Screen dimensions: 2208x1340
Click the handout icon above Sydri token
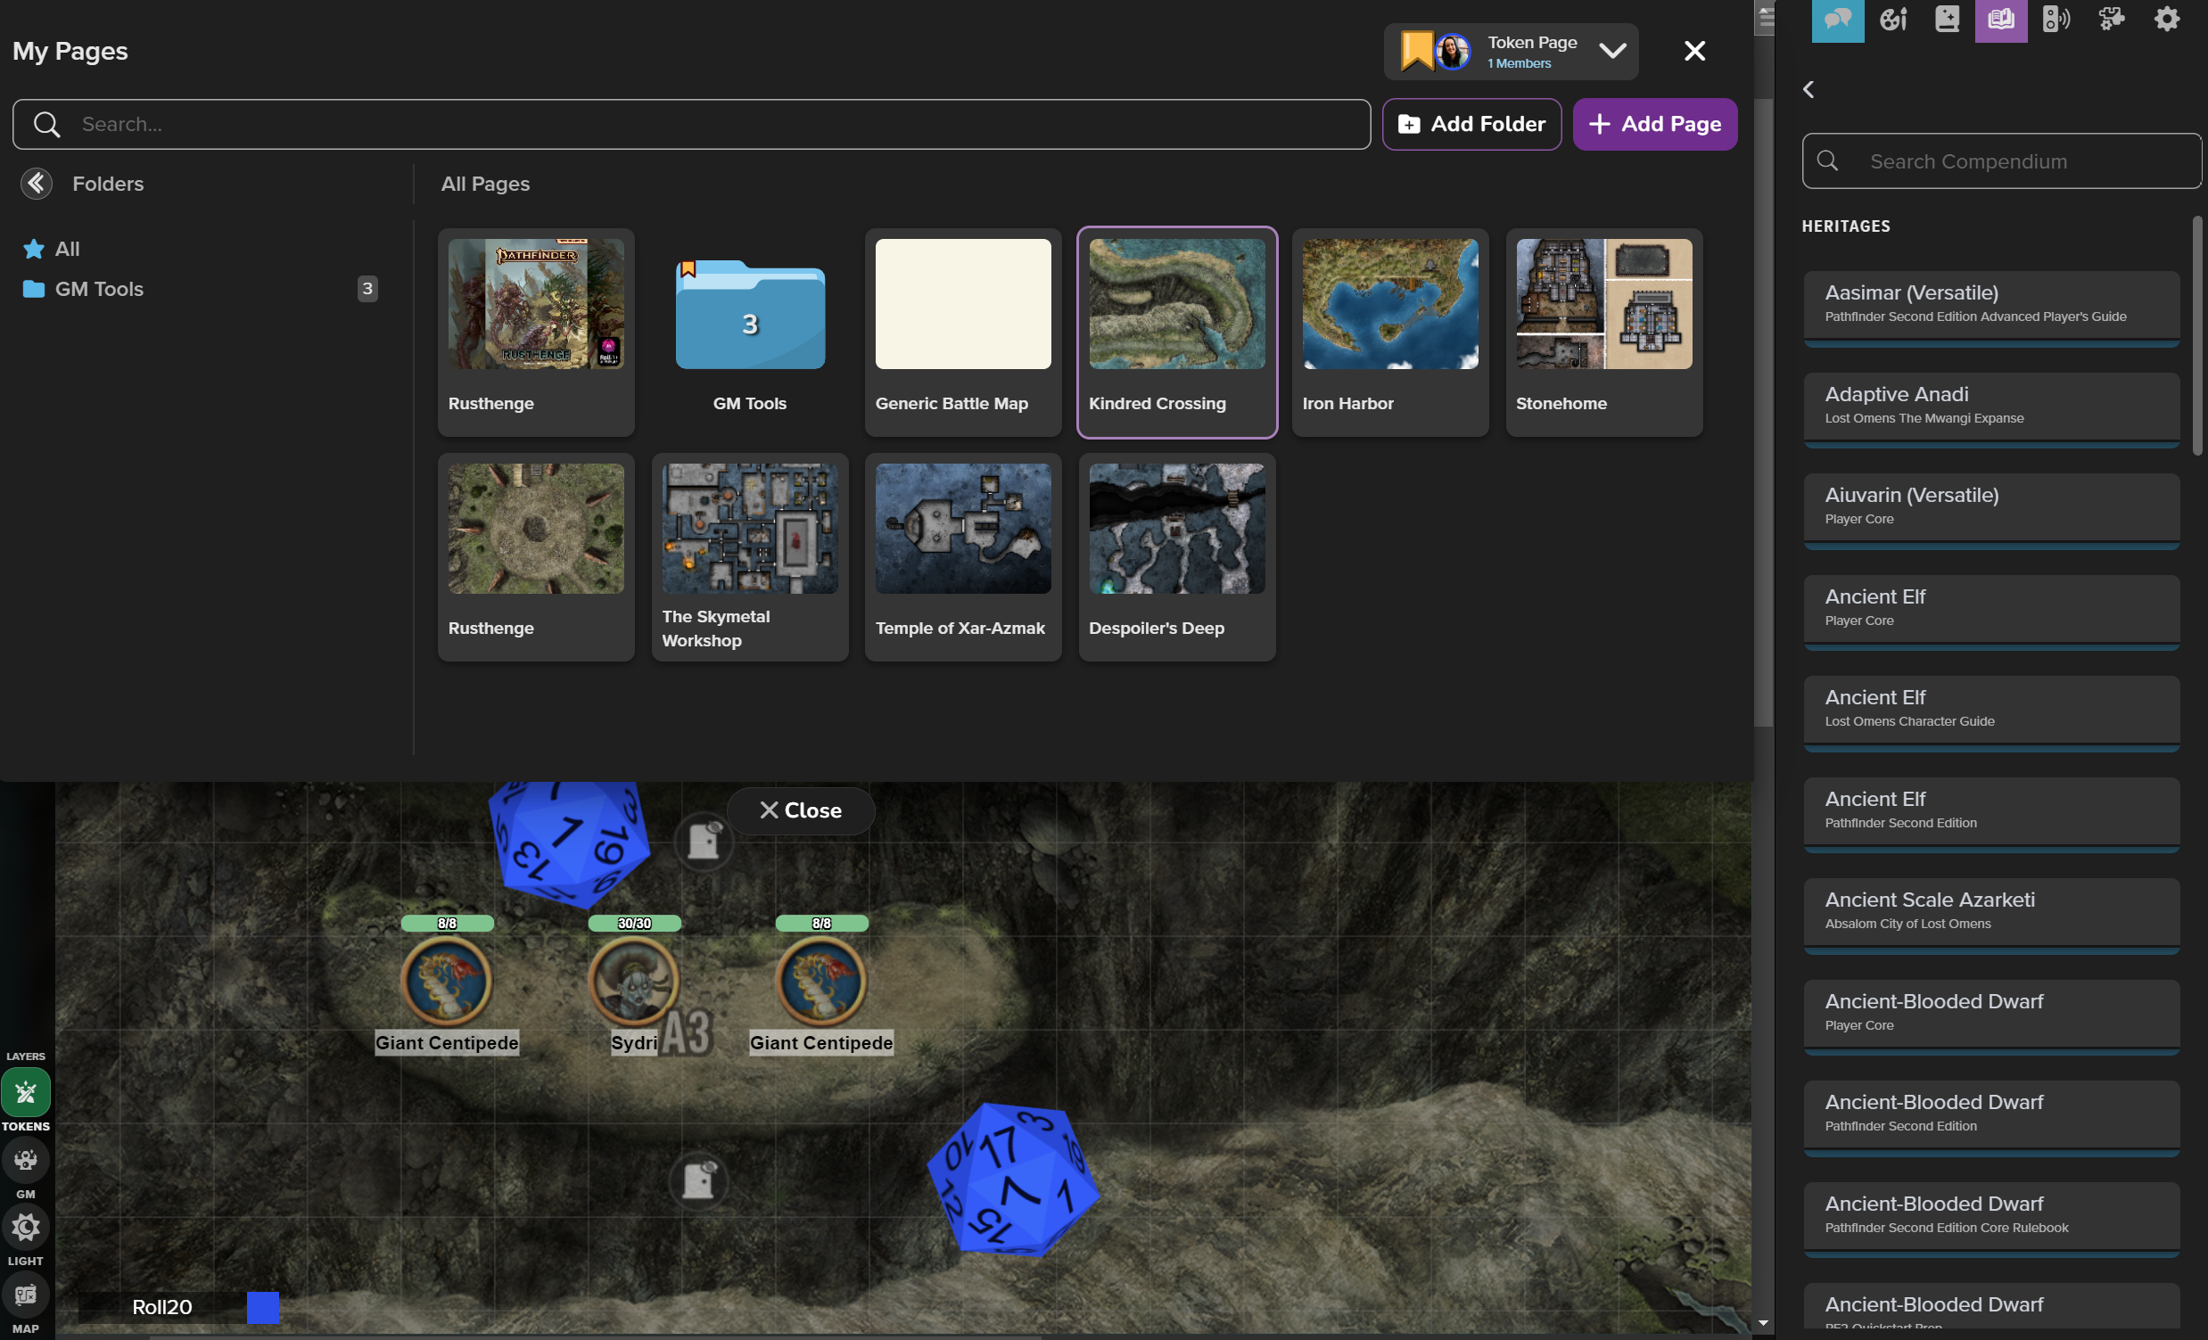click(704, 842)
